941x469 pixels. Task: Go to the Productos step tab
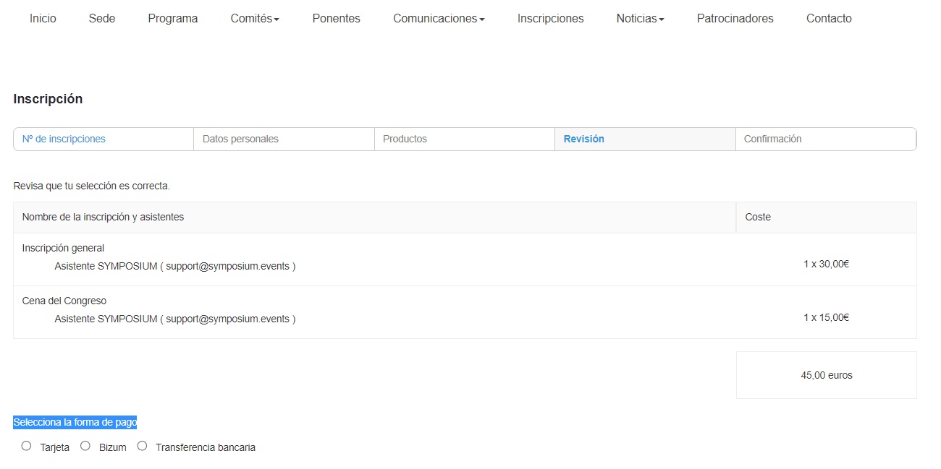(x=405, y=139)
